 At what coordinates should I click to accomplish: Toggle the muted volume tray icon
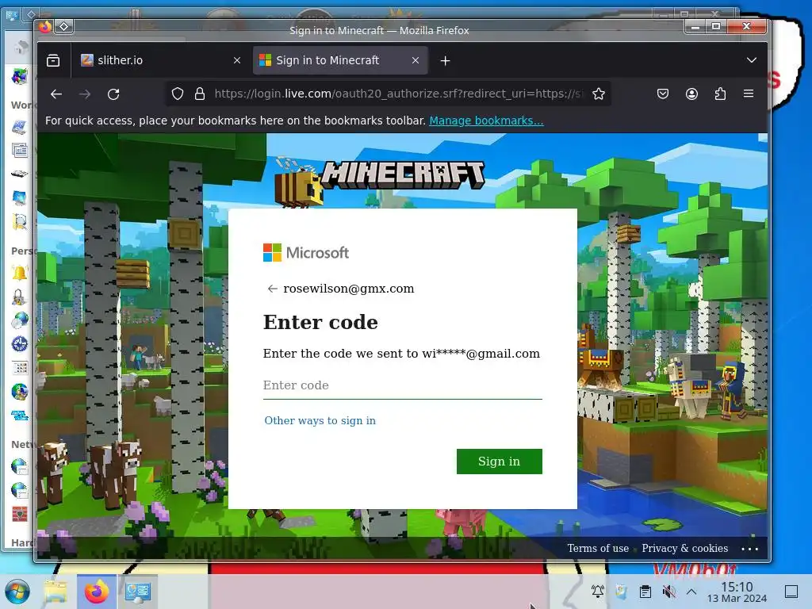(x=668, y=592)
